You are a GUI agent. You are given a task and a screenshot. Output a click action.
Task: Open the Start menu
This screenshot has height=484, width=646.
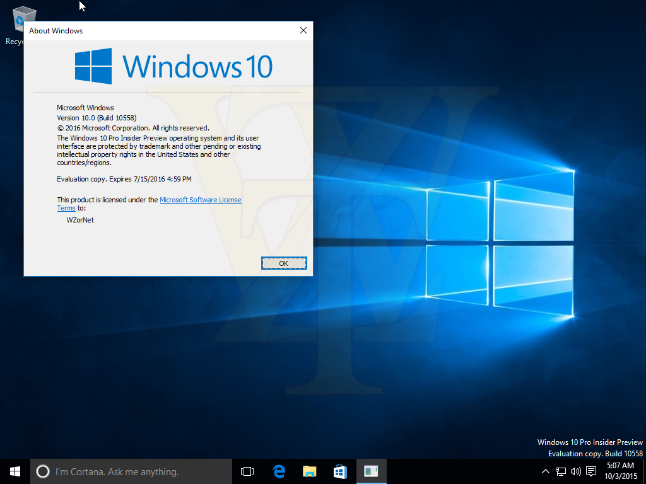(x=15, y=471)
